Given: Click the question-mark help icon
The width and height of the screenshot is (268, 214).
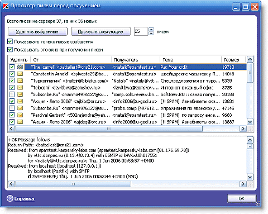Looking at the screenshot, I should coord(9,198).
